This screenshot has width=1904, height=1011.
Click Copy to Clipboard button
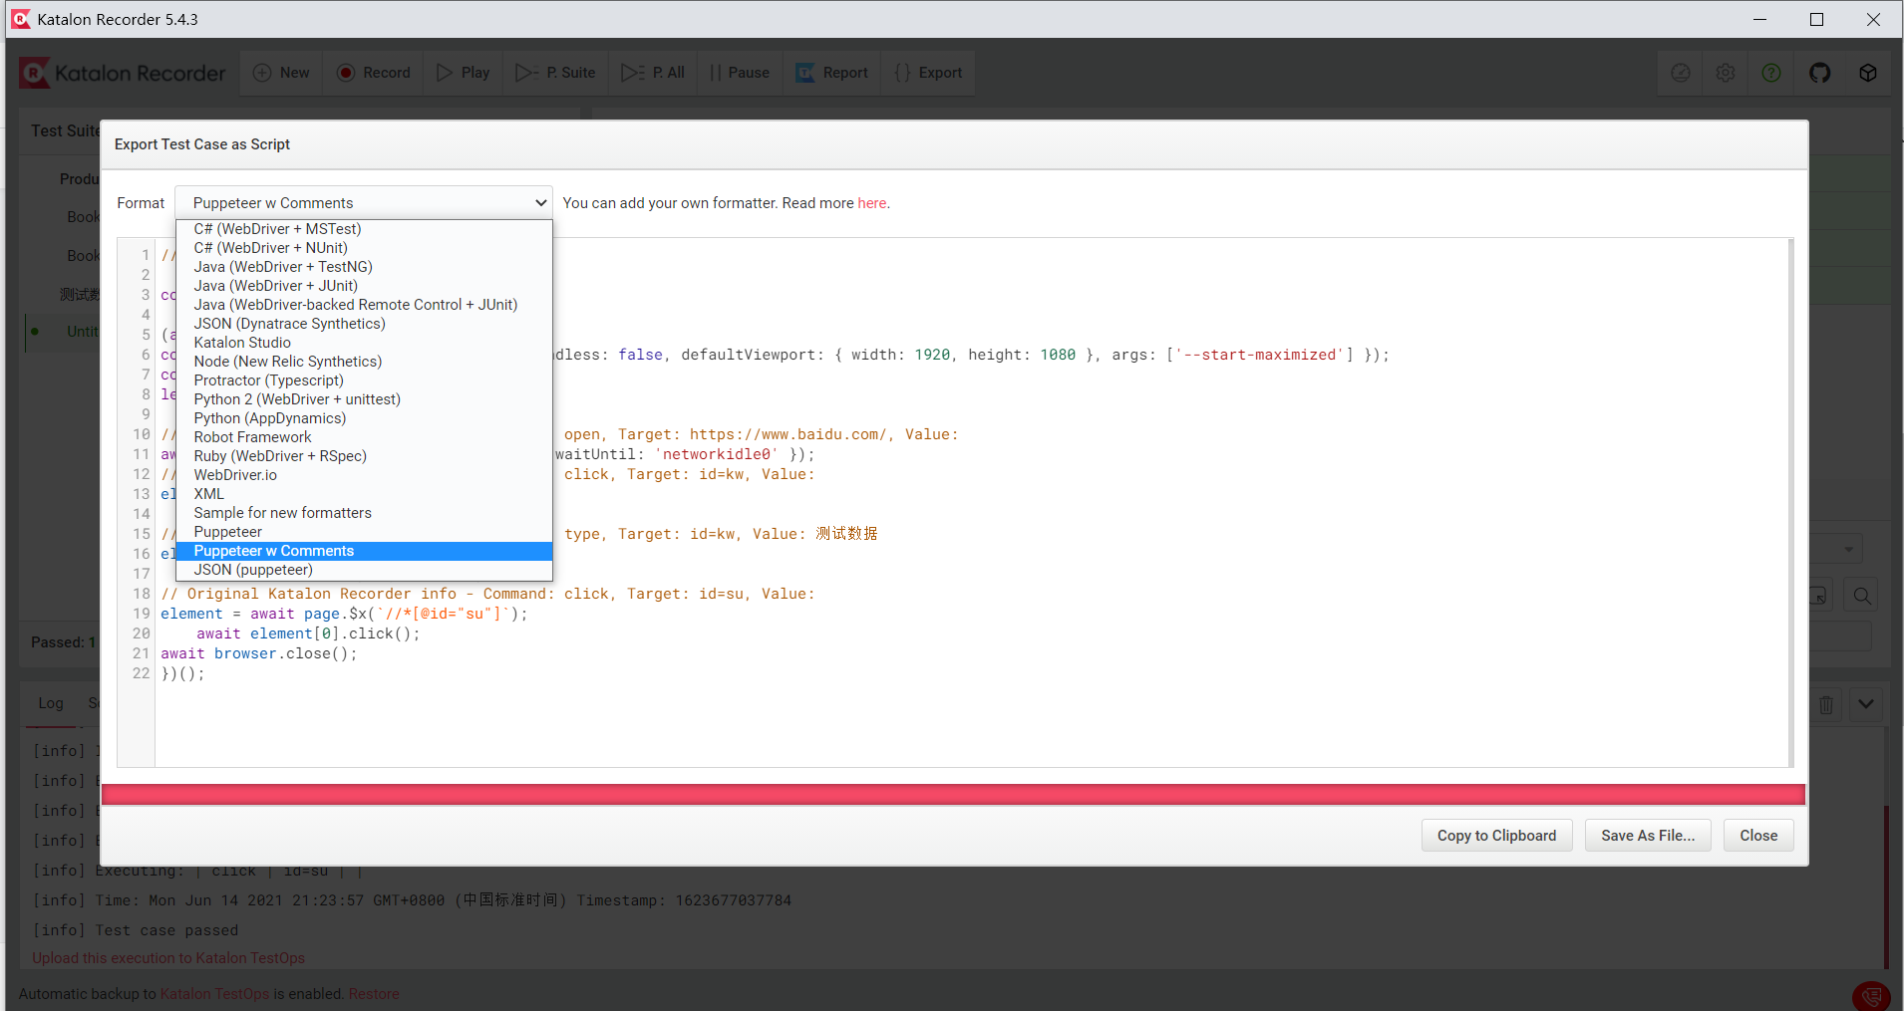coord(1496,836)
